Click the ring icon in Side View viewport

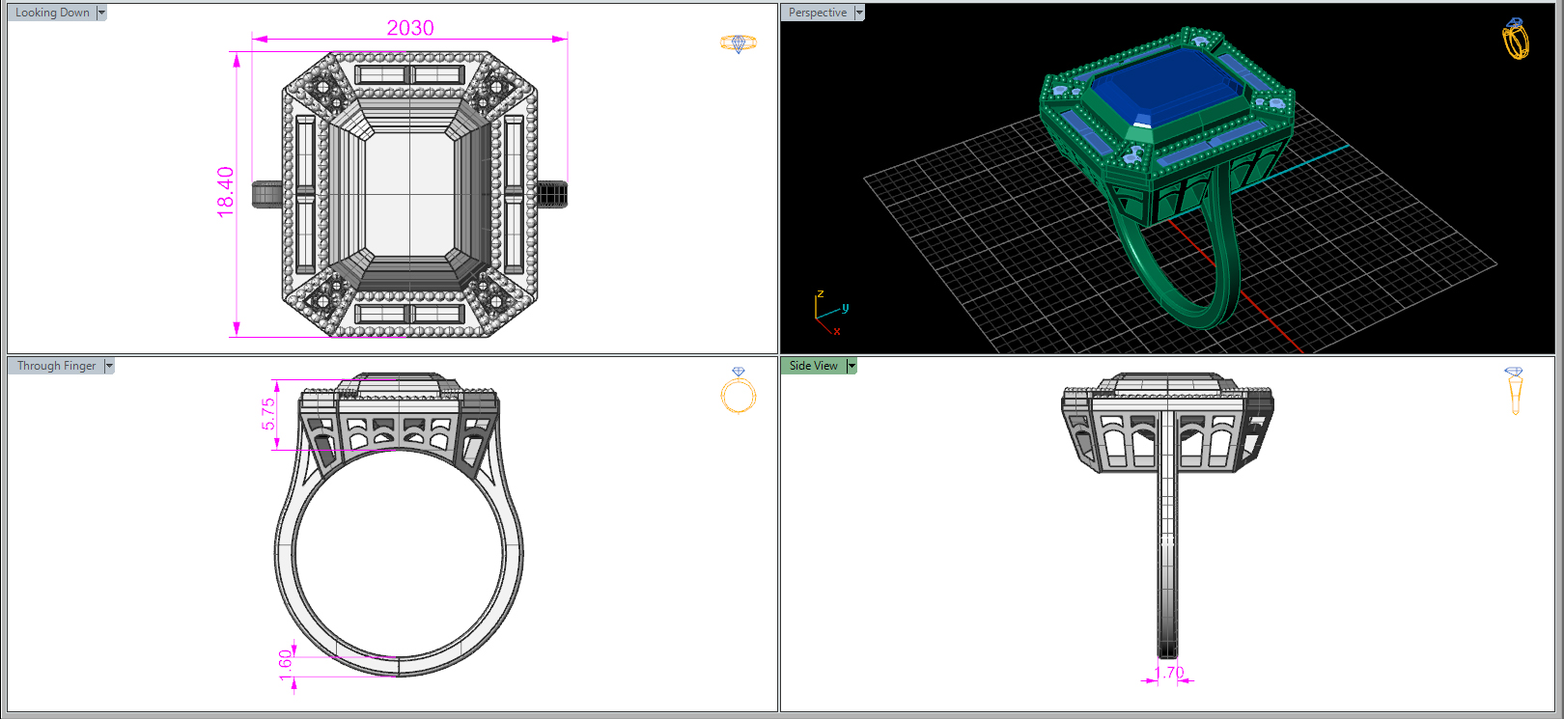click(x=1514, y=390)
